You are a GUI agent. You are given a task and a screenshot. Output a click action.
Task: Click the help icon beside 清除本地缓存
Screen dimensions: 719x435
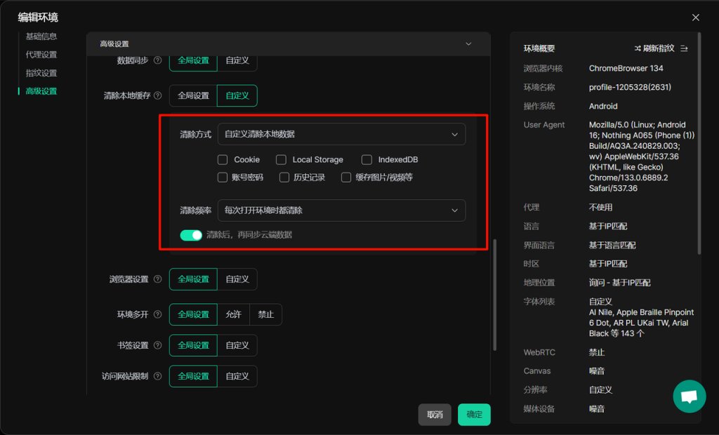click(157, 95)
